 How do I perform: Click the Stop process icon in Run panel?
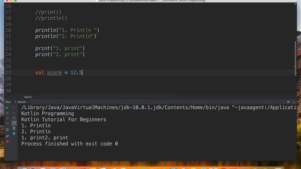pos(7,113)
